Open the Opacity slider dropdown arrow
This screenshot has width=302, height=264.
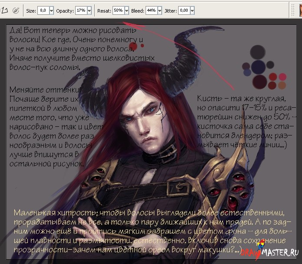(x=89, y=10)
